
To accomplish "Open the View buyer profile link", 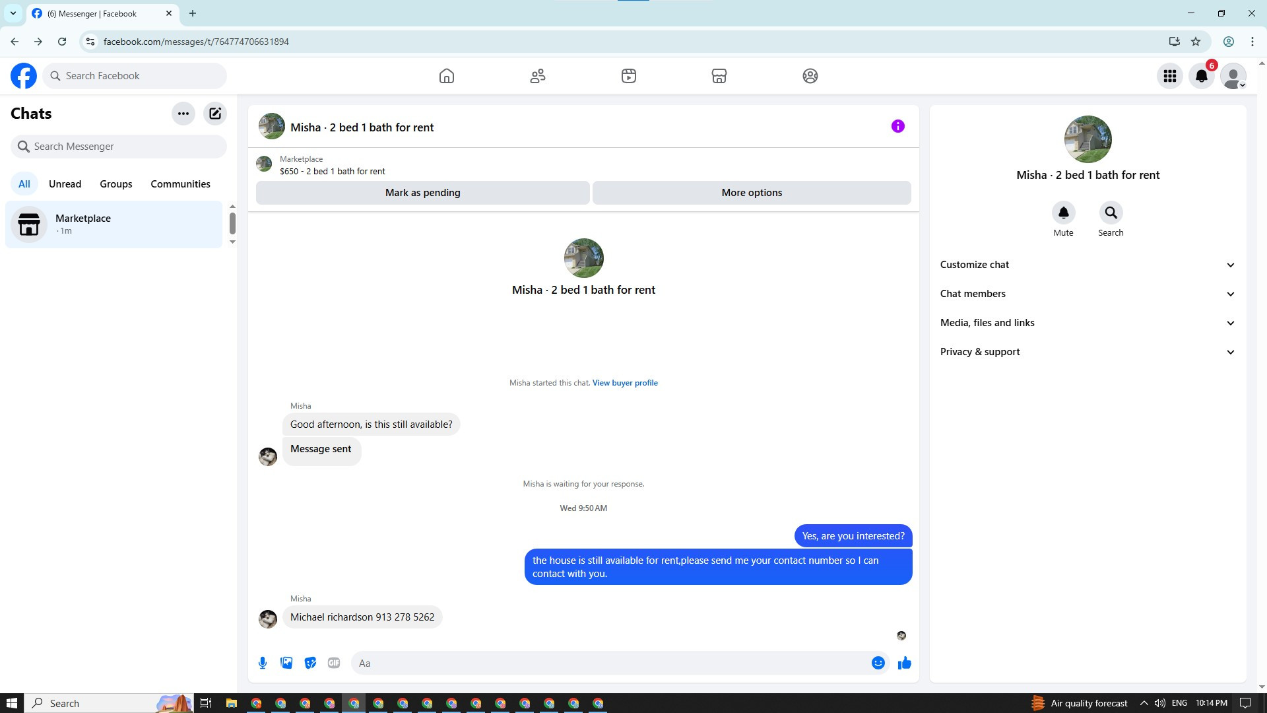I will [624, 383].
